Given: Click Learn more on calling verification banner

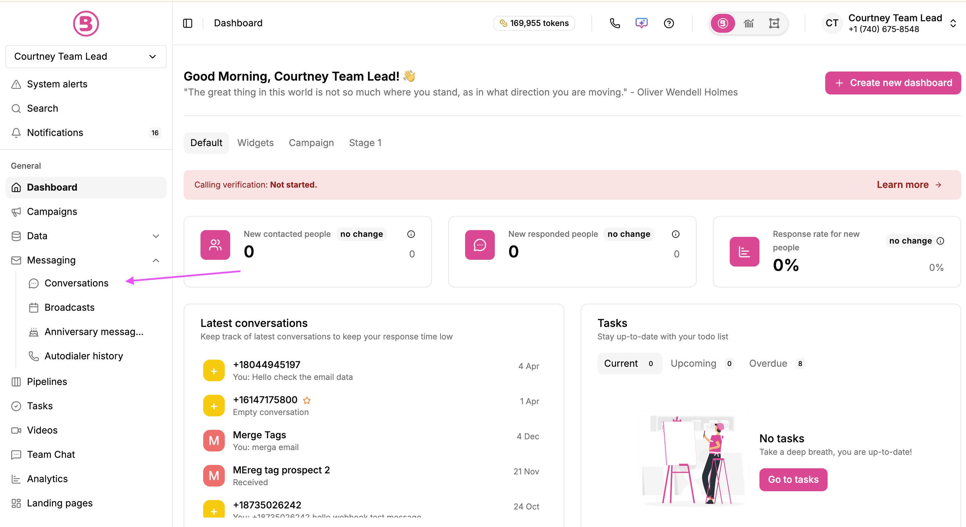Looking at the screenshot, I should click(x=909, y=185).
